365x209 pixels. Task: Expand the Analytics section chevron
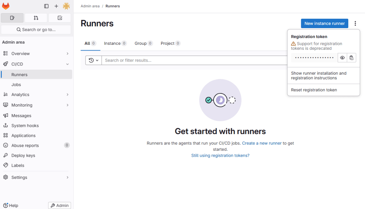pos(67,95)
